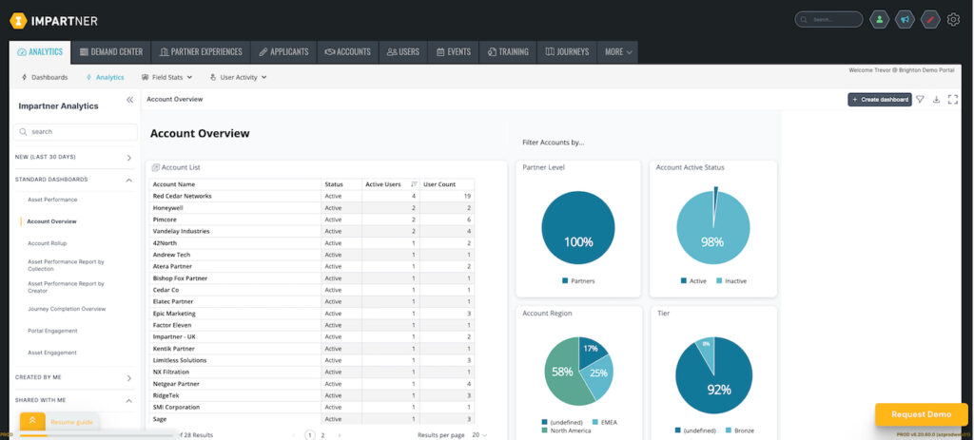Open the settings gear icon
The image size is (974, 440).
953,20
